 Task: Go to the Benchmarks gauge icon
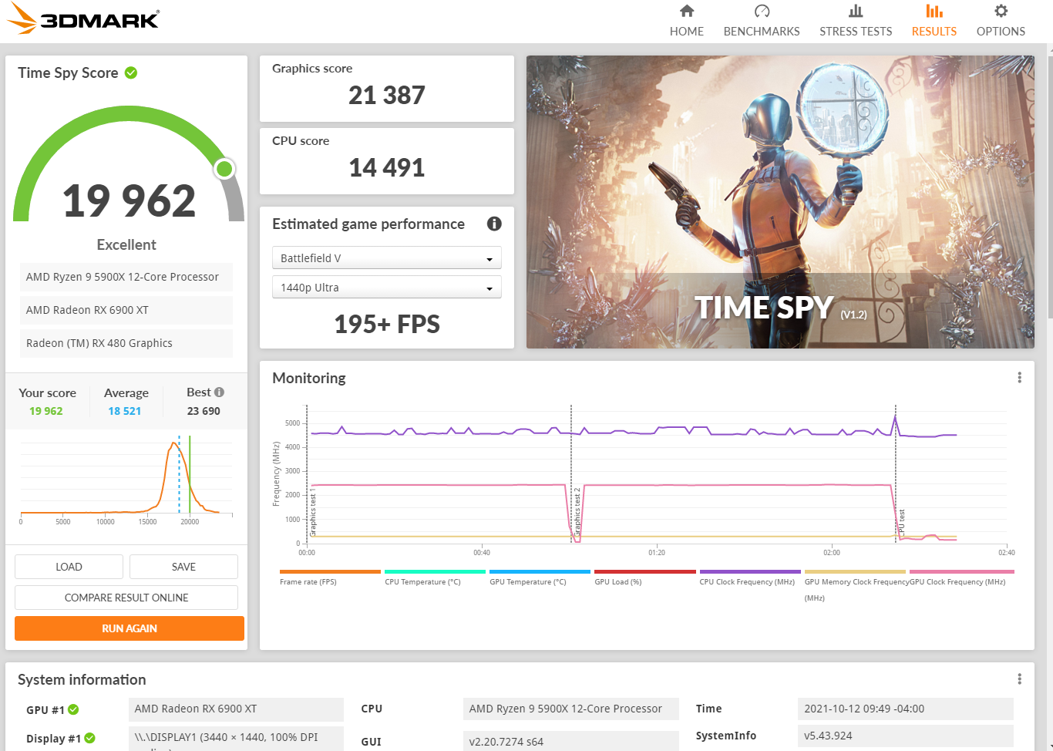762,12
